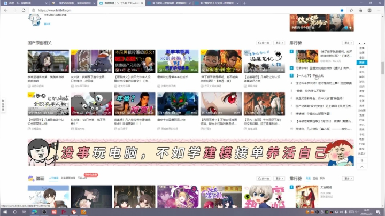Open the browser collections icon
Viewport: 385px width, 216px height.
click(360, 10)
